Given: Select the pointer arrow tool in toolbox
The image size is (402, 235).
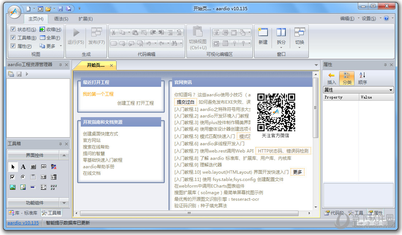Looking at the screenshot, I should [x=13, y=167].
